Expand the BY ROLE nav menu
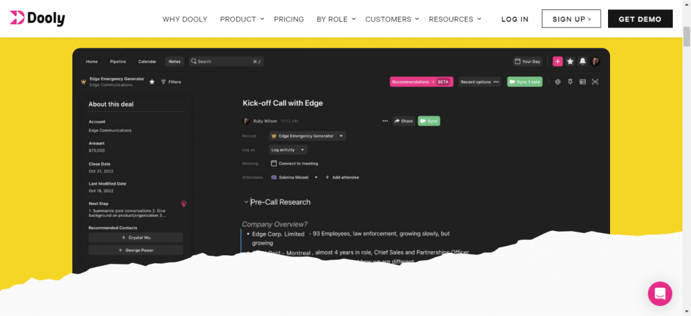 (336, 19)
